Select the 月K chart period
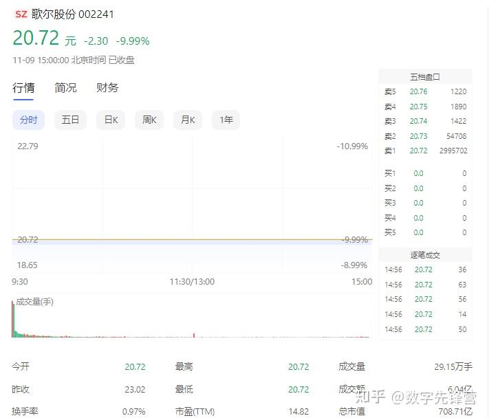 (188, 120)
